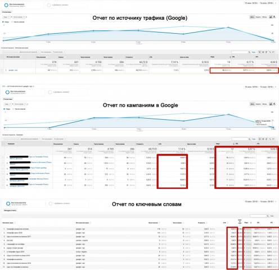Open motion chart in traffic source report
Viewport: 279px width, 270px height.
pos(274,17)
